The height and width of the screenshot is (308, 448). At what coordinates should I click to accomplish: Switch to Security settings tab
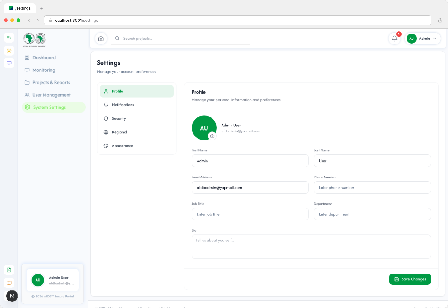coord(136,118)
